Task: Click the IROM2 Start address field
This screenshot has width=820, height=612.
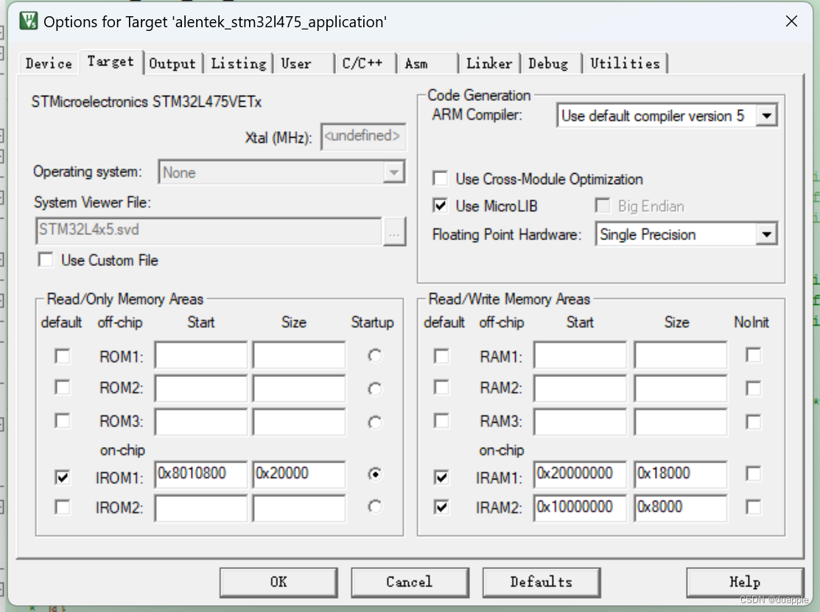Action: 201,508
